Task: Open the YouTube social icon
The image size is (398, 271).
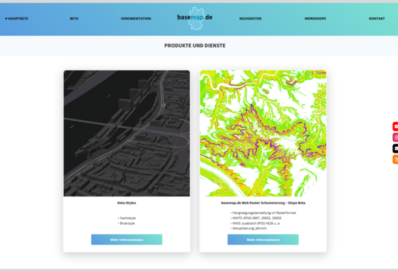Action: (395, 127)
